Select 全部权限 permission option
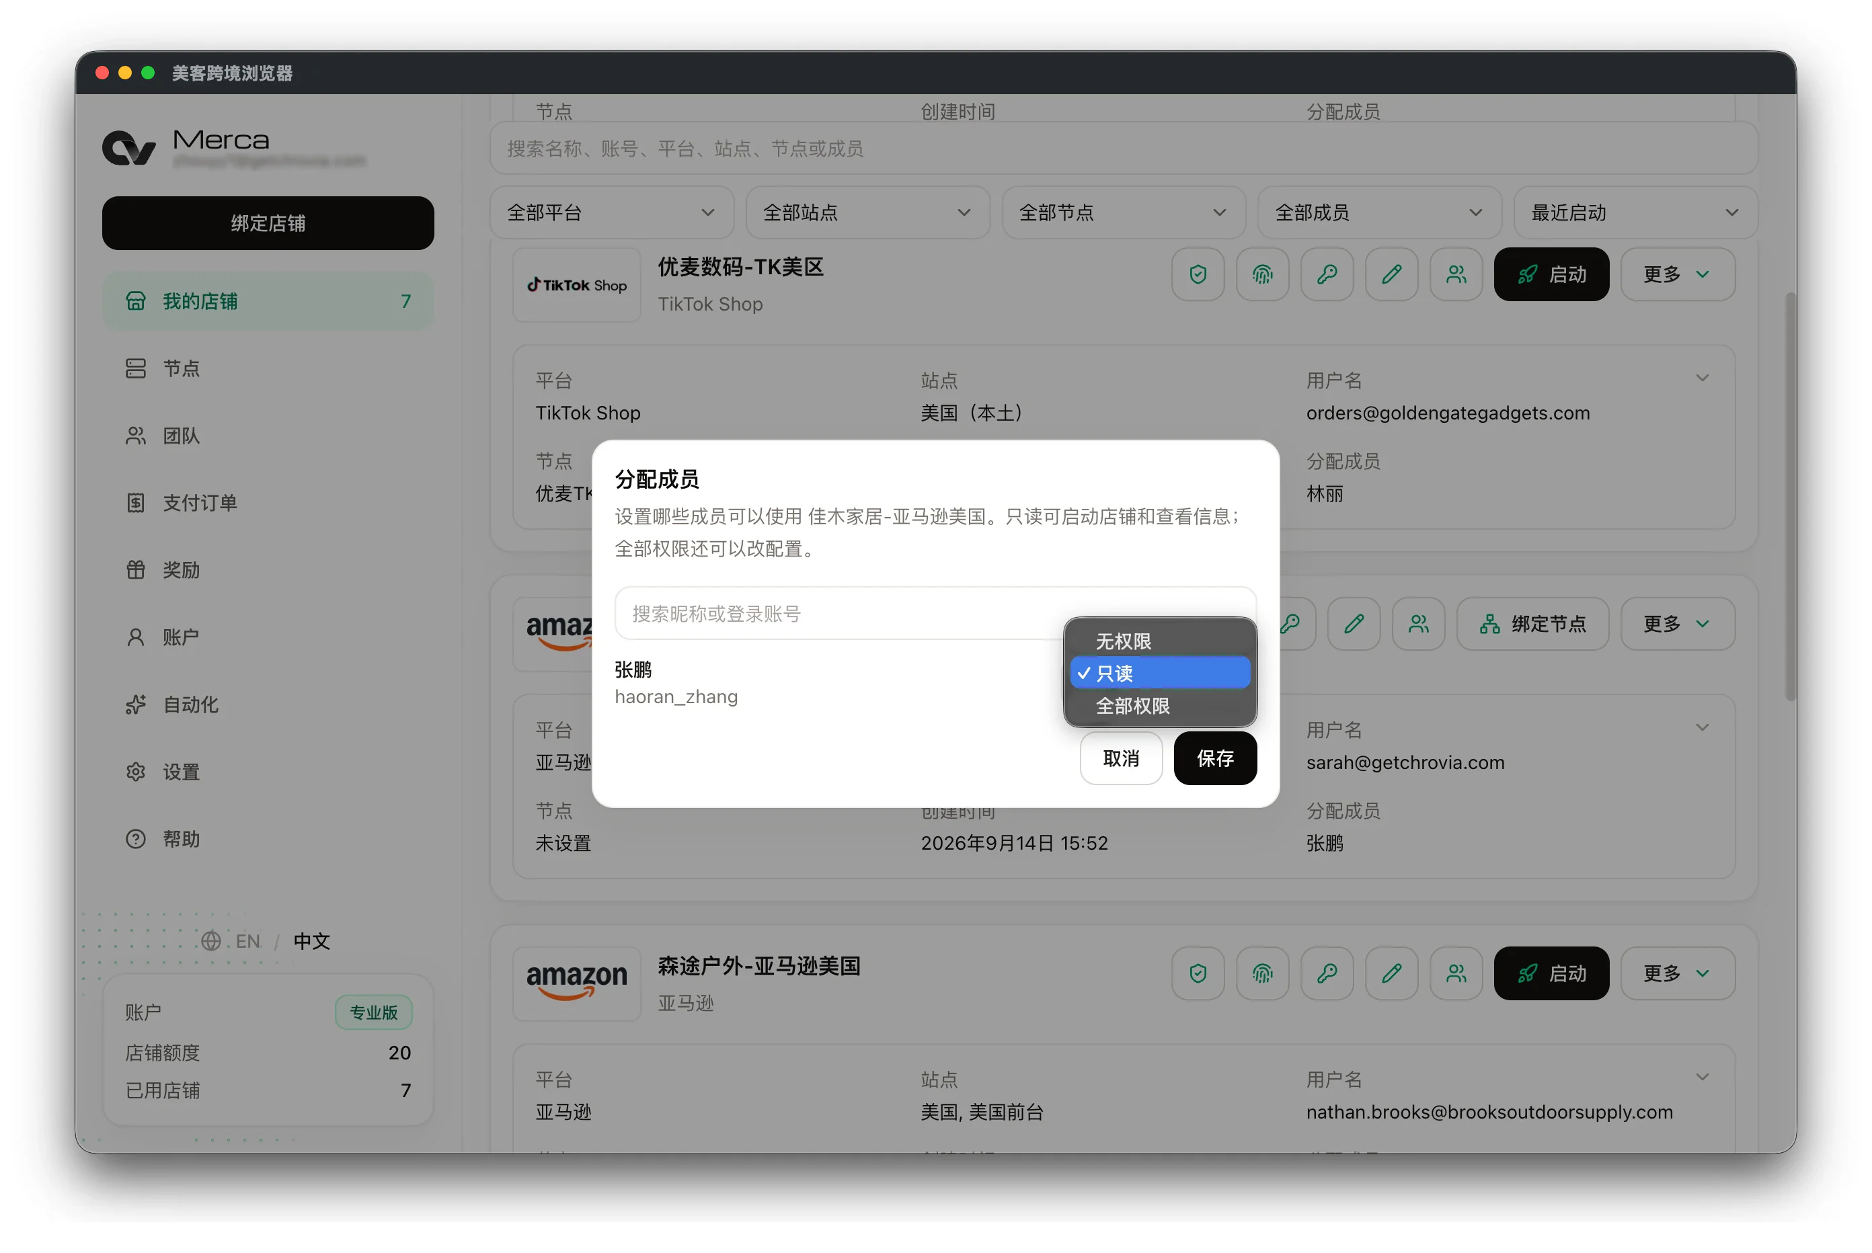 click(x=1160, y=706)
